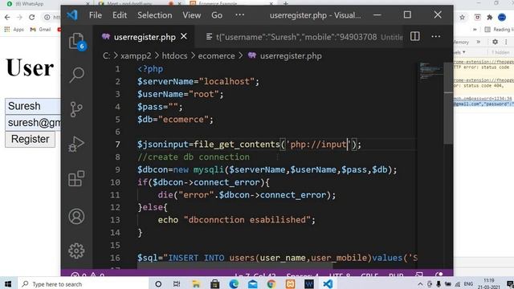This screenshot has height=289, width=514.
Task: Open the Manage gear in VS Code
Action: pyautogui.click(x=76, y=250)
